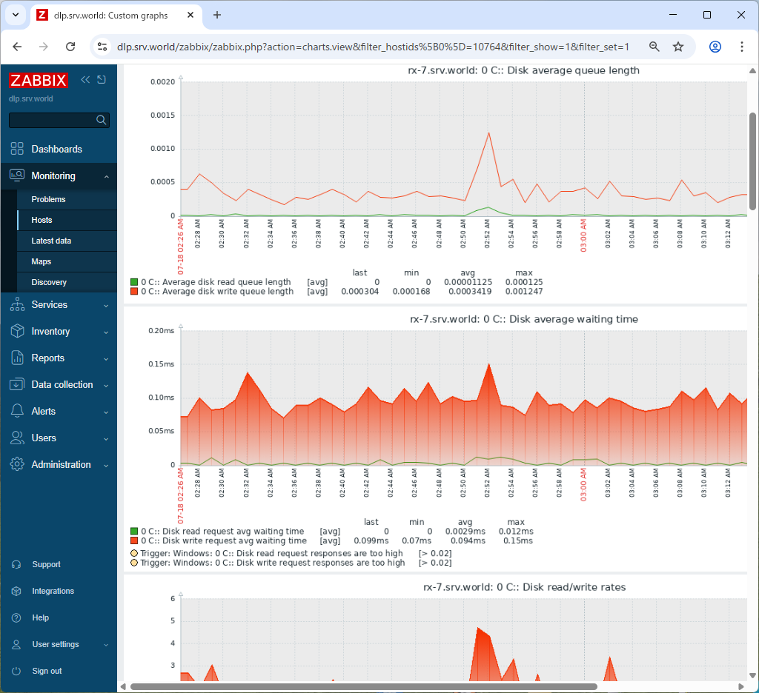The height and width of the screenshot is (693, 759).
Task: Click inside the sidebar search field
Action: pyautogui.click(x=52, y=120)
